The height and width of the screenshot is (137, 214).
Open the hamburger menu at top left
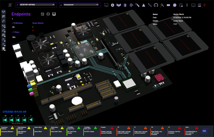click(x=10, y=5)
